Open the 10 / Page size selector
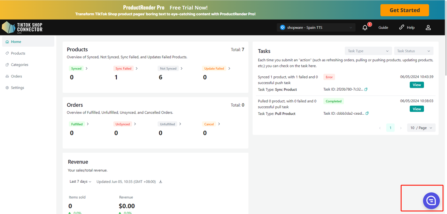447x214 pixels. point(421,128)
